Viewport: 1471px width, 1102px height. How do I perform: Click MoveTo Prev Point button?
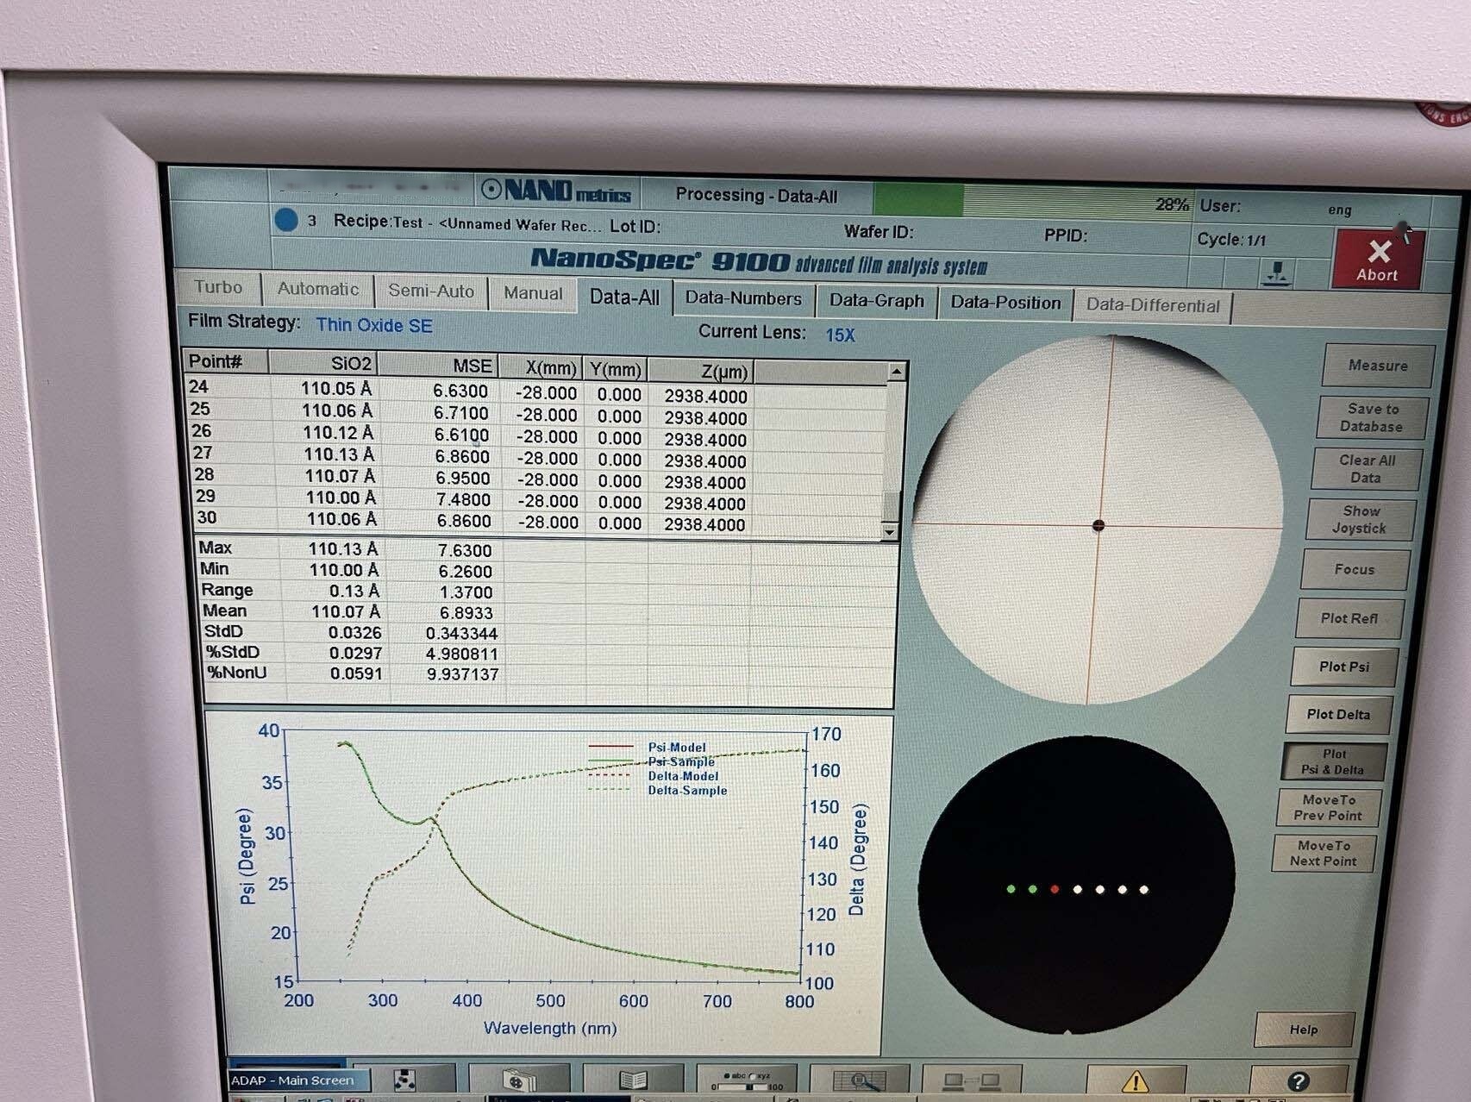pyautogui.click(x=1328, y=808)
